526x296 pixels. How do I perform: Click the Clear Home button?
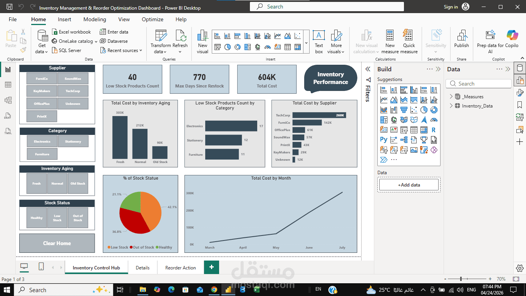click(x=57, y=243)
